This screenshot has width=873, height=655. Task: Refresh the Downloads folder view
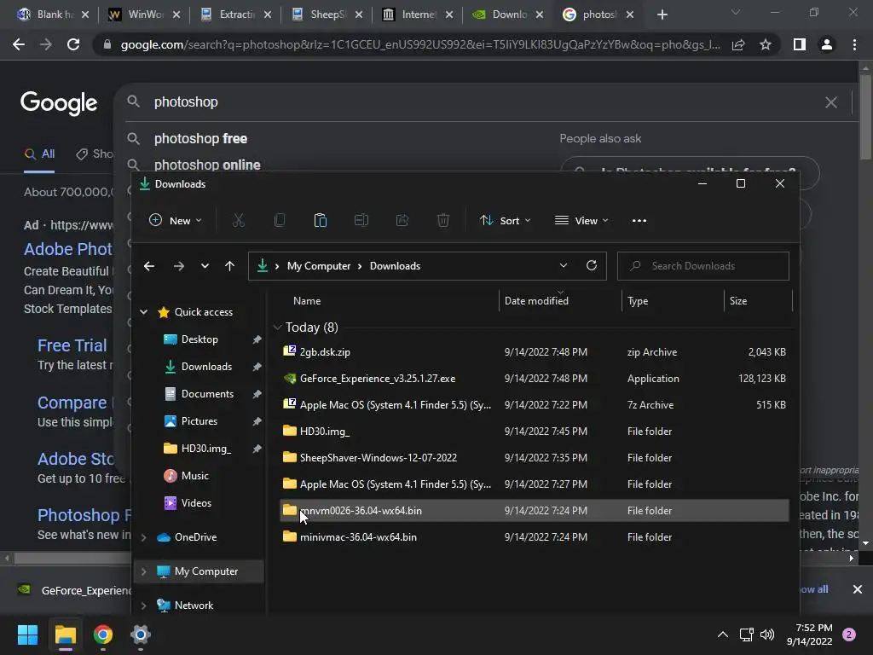[592, 266]
